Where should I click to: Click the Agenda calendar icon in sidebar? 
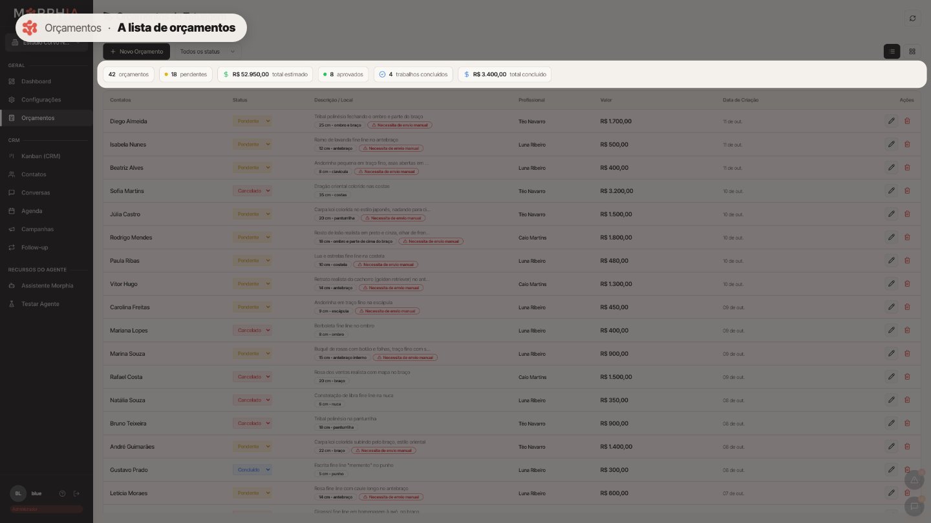tap(12, 211)
